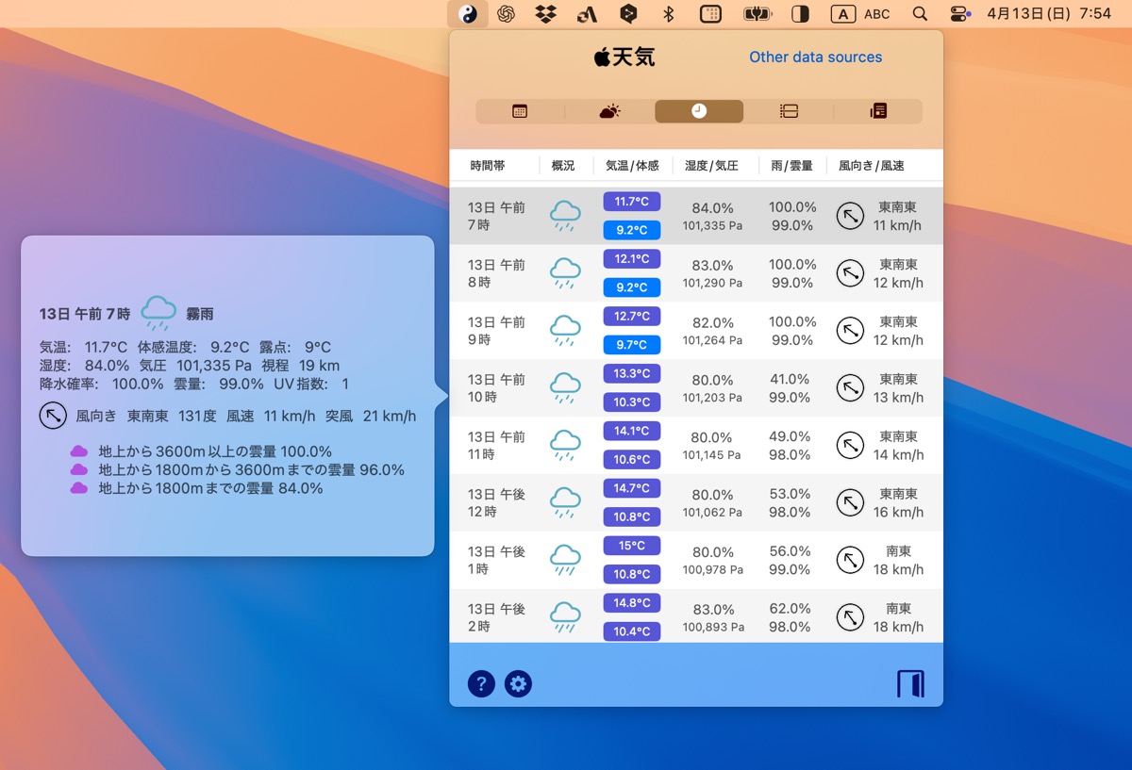Viewport: 1132px width, 770px height.
Task: Select the 13日 午後1時 time cell
Action: [x=496, y=561]
